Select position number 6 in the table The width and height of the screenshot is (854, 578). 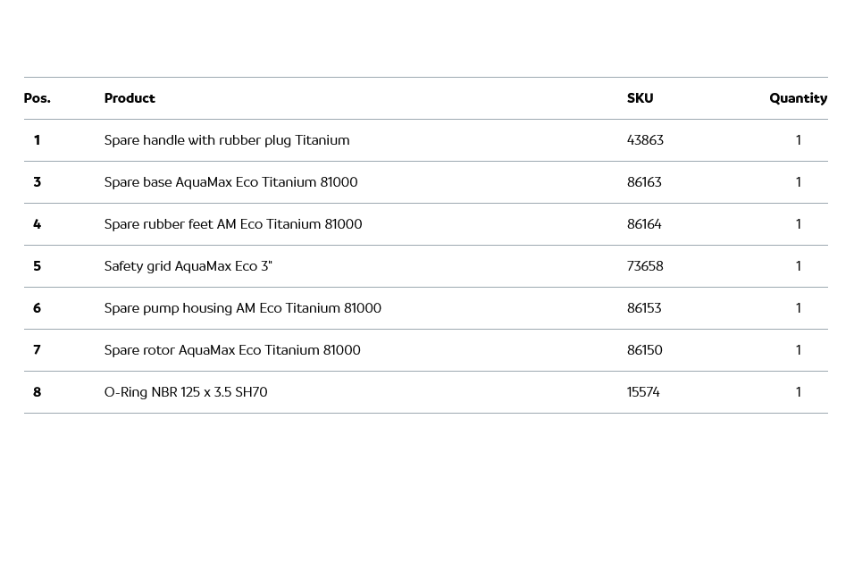37,308
